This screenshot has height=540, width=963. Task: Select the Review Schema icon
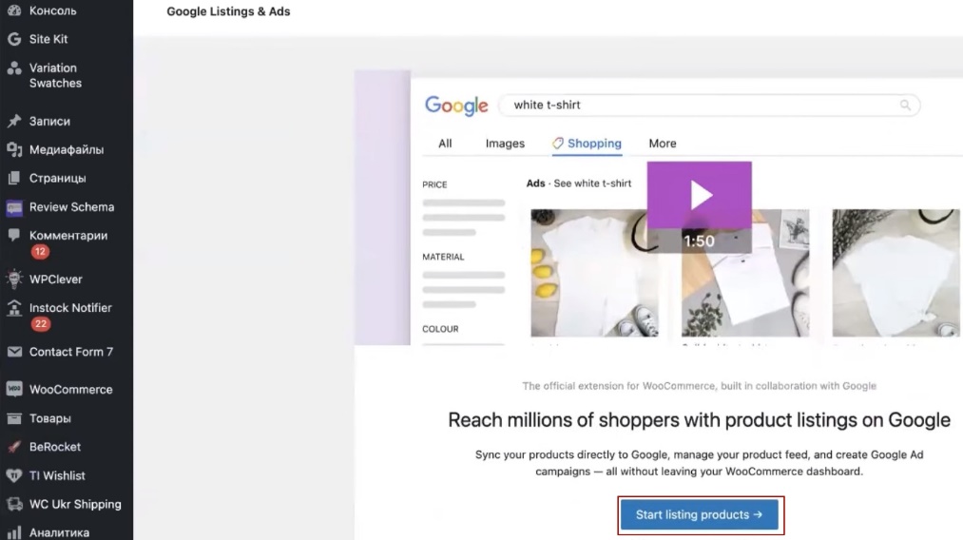[x=14, y=207]
